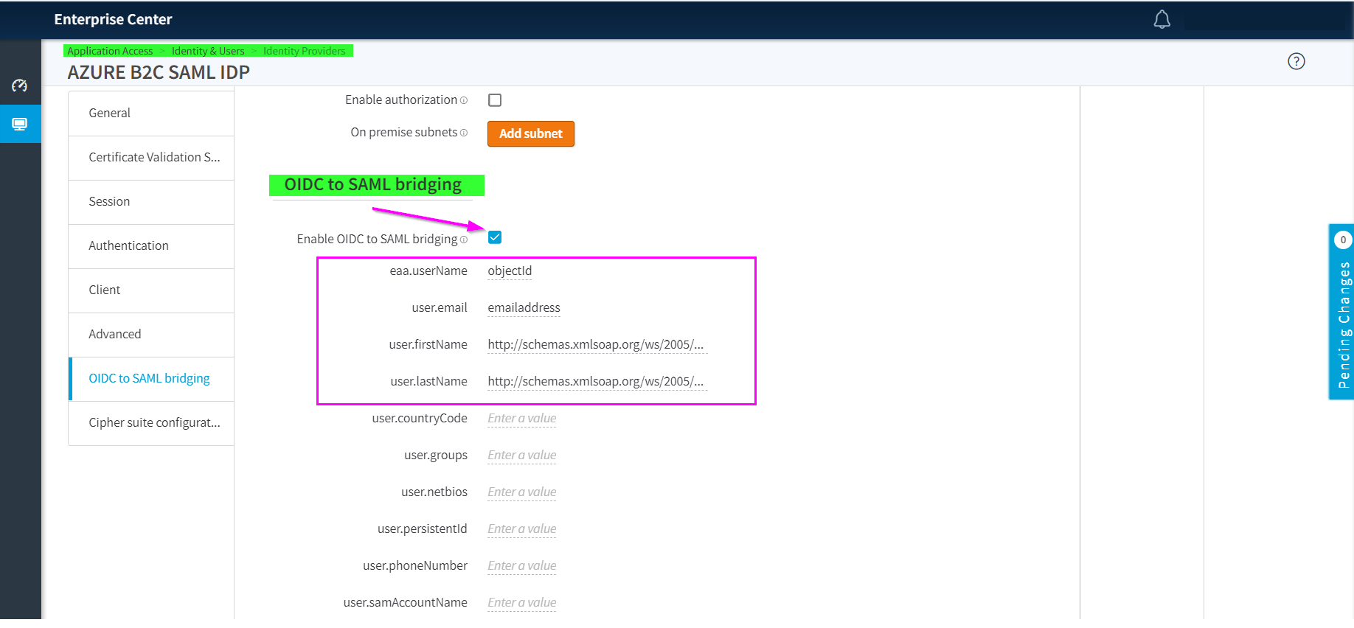Uncheck Enable OIDC to SAML bridging
This screenshot has height=628, width=1354.
click(x=495, y=237)
